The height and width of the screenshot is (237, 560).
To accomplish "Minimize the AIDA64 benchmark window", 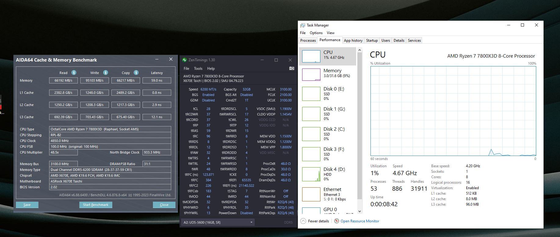I will [157, 59].
